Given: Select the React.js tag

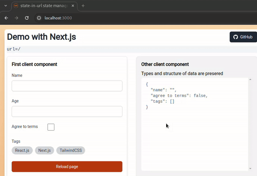Looking at the screenshot, I should [x=22, y=150].
